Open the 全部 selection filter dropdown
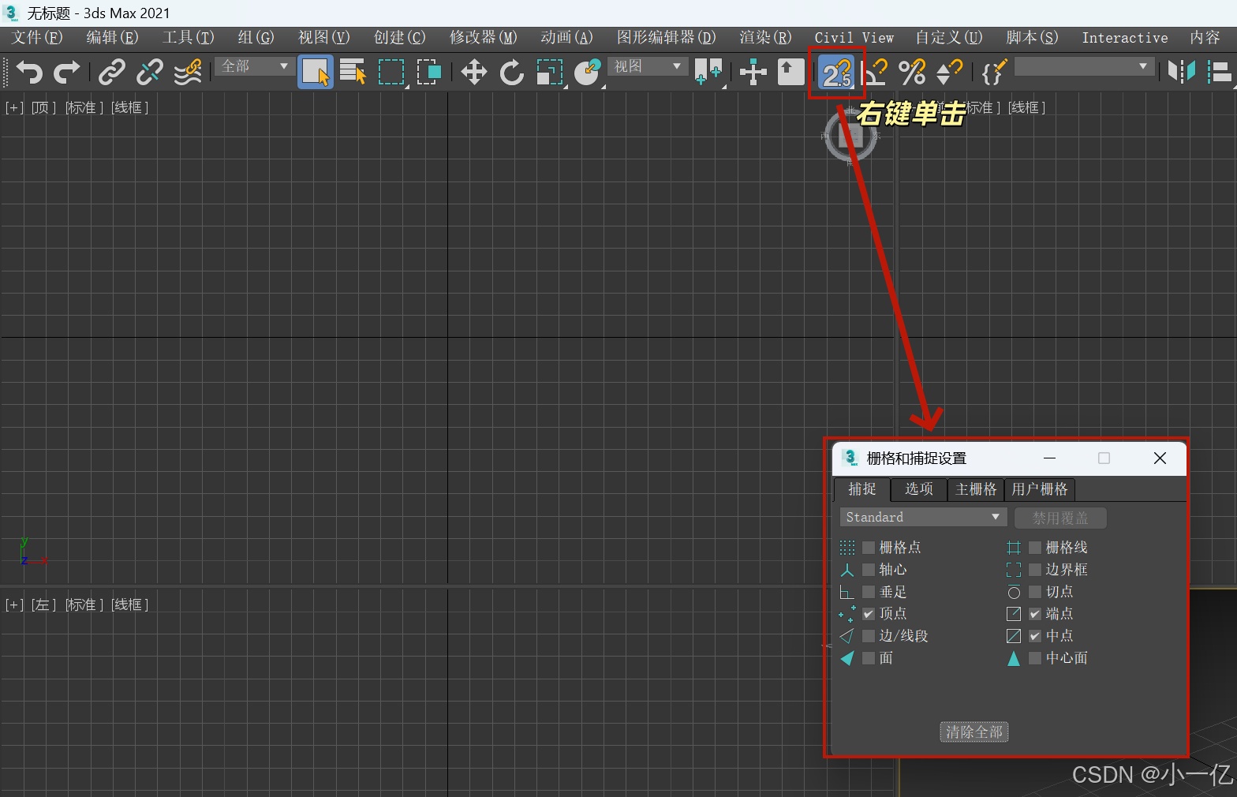This screenshot has height=797, width=1237. [254, 66]
